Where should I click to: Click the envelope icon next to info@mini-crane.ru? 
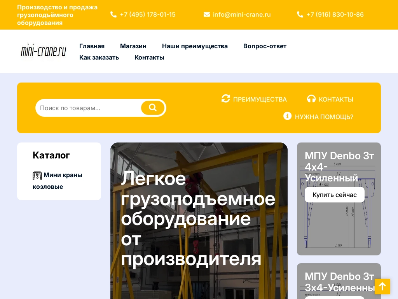[207, 14]
